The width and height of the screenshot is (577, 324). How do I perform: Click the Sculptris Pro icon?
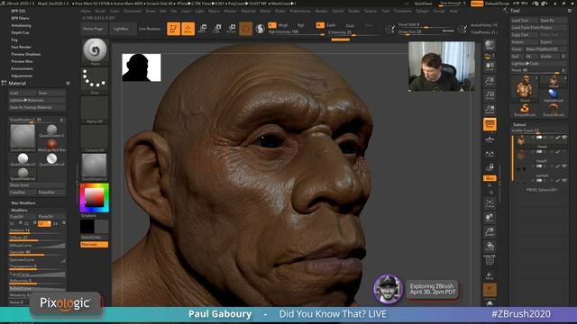coord(261,29)
